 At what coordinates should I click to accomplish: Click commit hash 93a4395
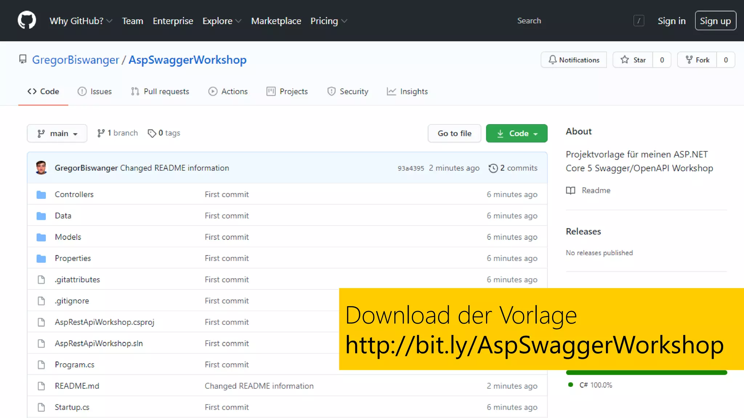pos(411,168)
